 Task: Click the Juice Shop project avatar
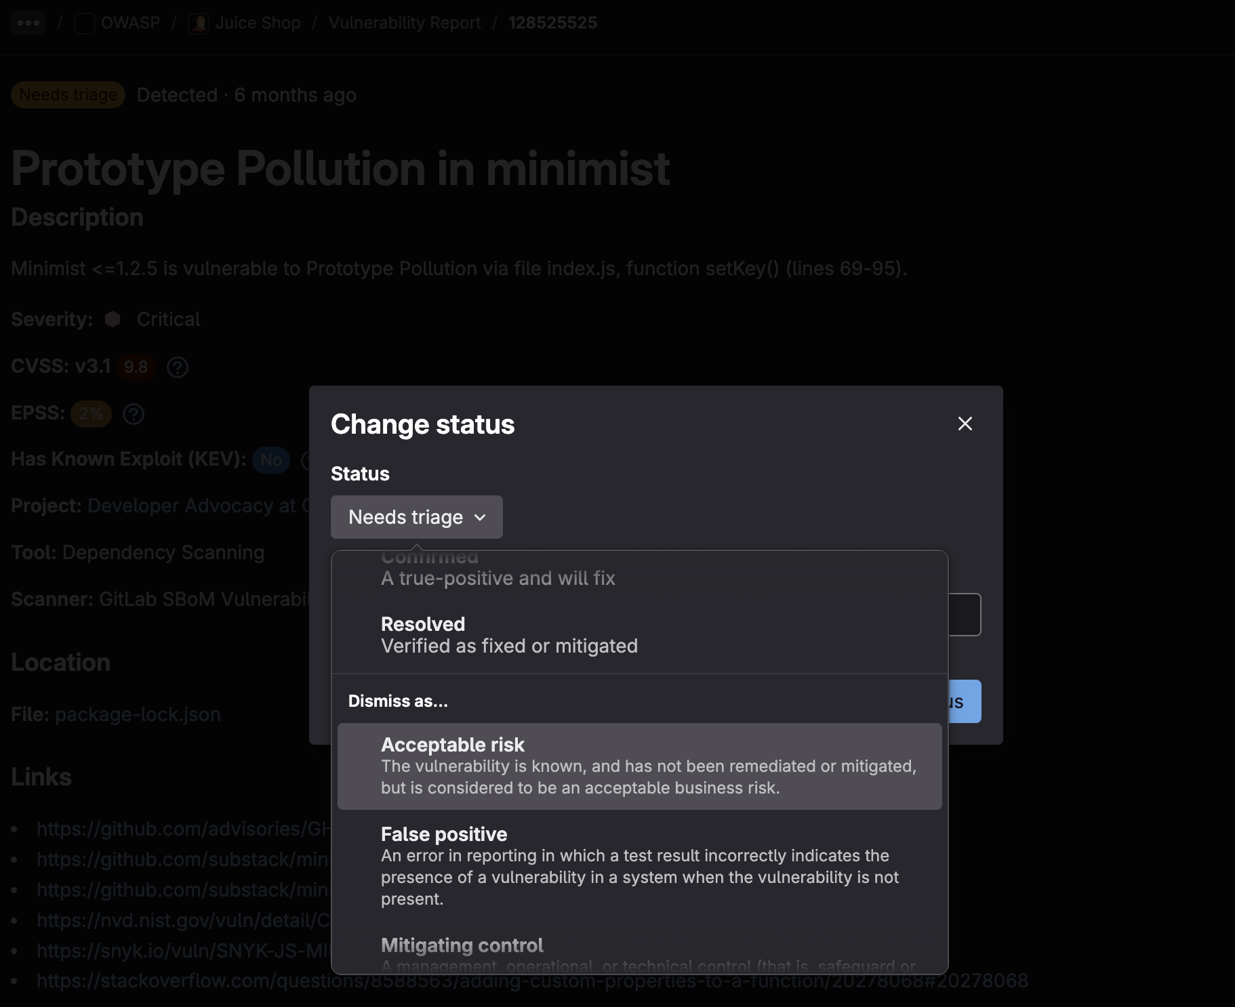(199, 22)
